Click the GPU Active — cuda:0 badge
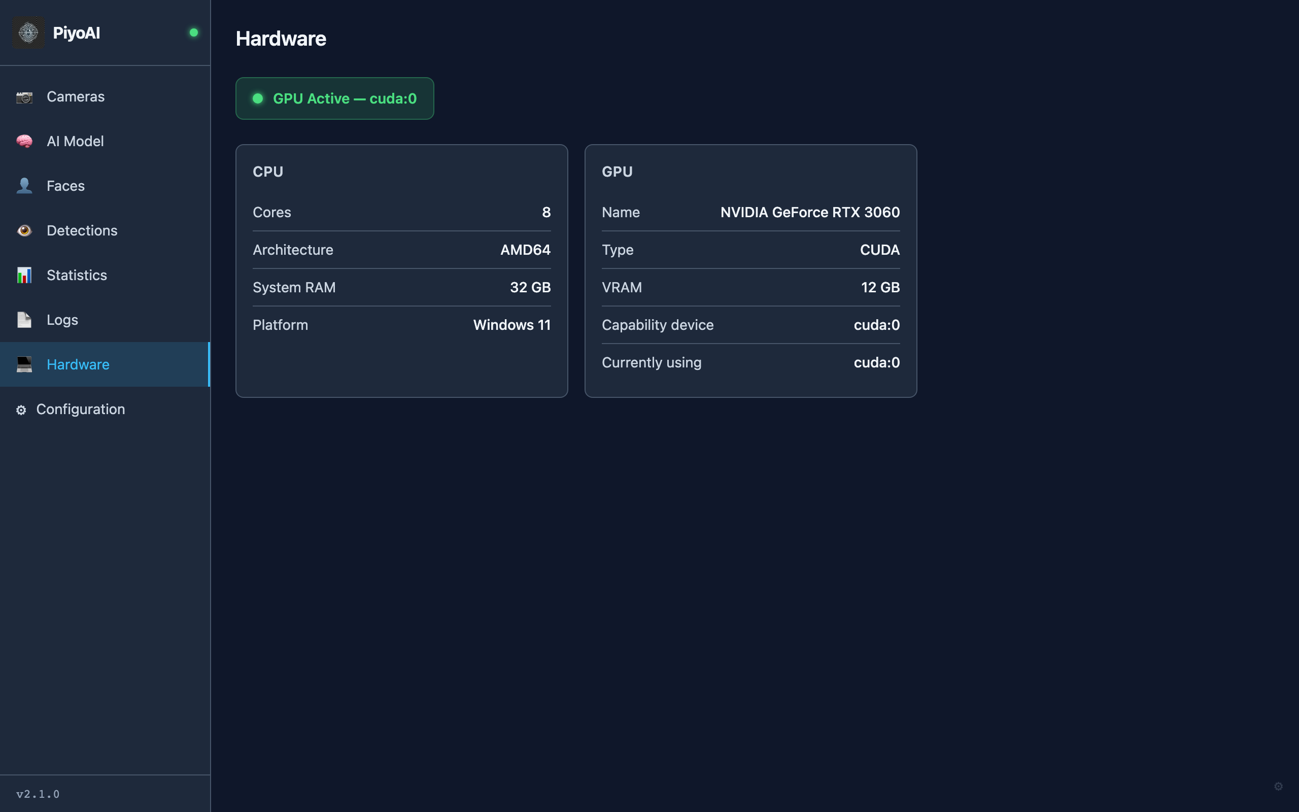1299x812 pixels. (x=334, y=98)
